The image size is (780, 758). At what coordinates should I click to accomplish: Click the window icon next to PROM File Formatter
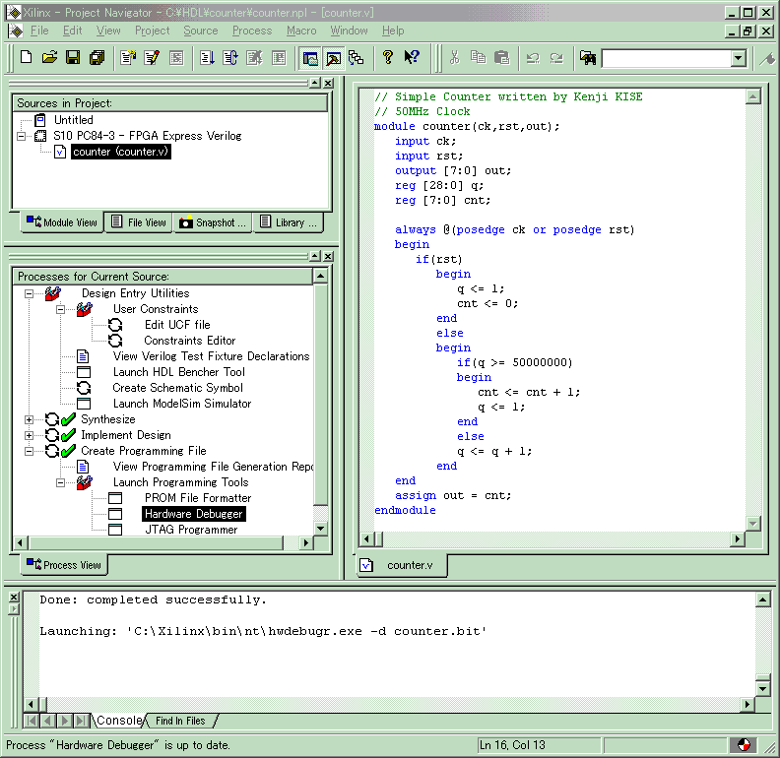point(115,498)
